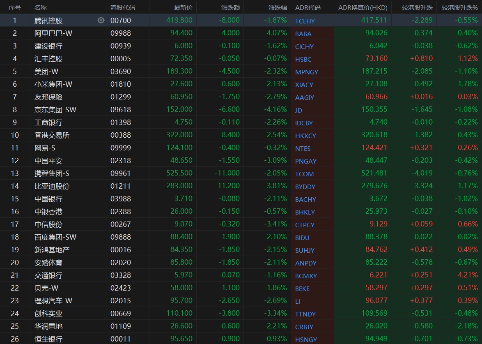Select 比亚迪股份 in the name column
The height and width of the screenshot is (344, 482).
tap(52, 186)
